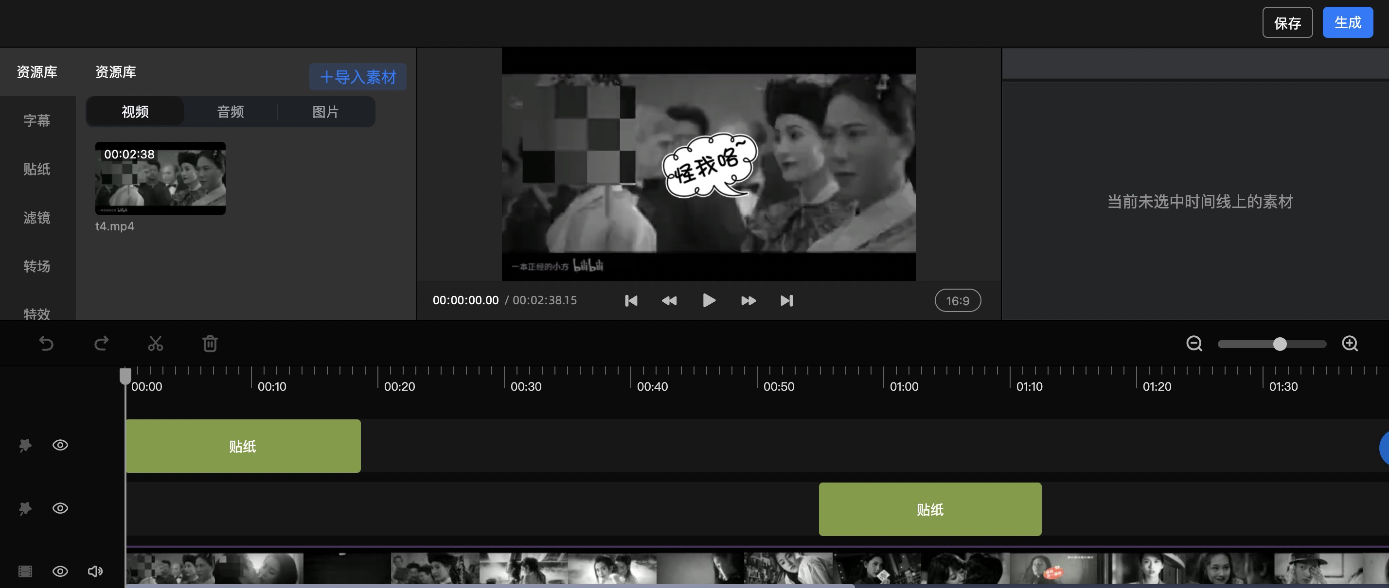Open the 16:9 aspect ratio selector
Image resolution: width=1389 pixels, height=588 pixels.
[958, 300]
